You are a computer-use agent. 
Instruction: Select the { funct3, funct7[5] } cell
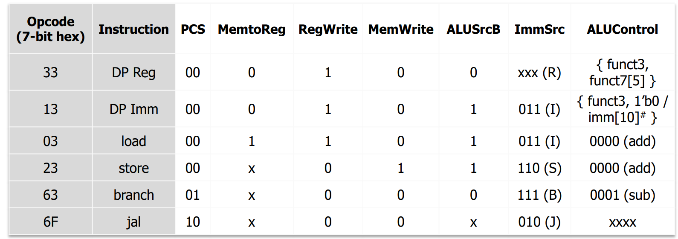pyautogui.click(x=623, y=73)
